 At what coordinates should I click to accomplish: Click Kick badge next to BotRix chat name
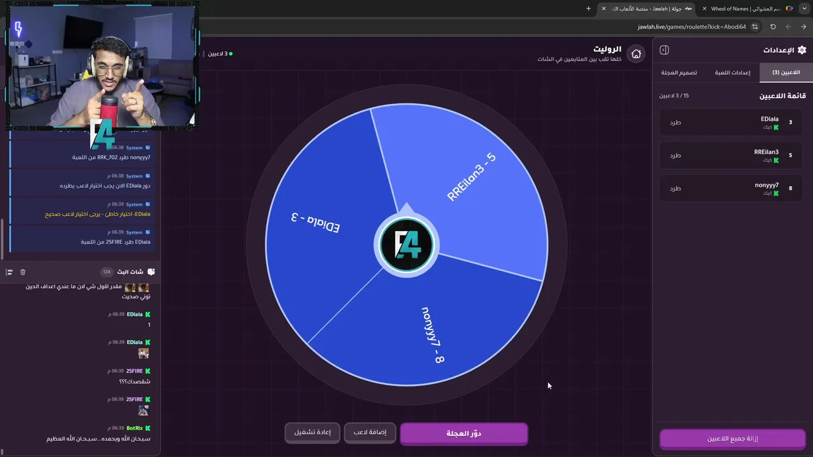click(x=148, y=428)
